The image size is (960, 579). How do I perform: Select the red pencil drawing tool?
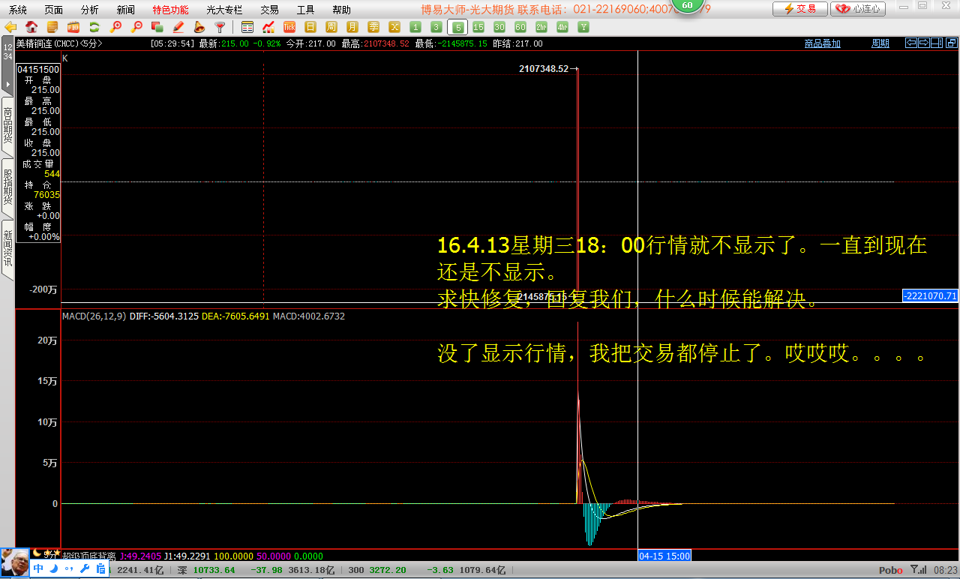tap(178, 27)
